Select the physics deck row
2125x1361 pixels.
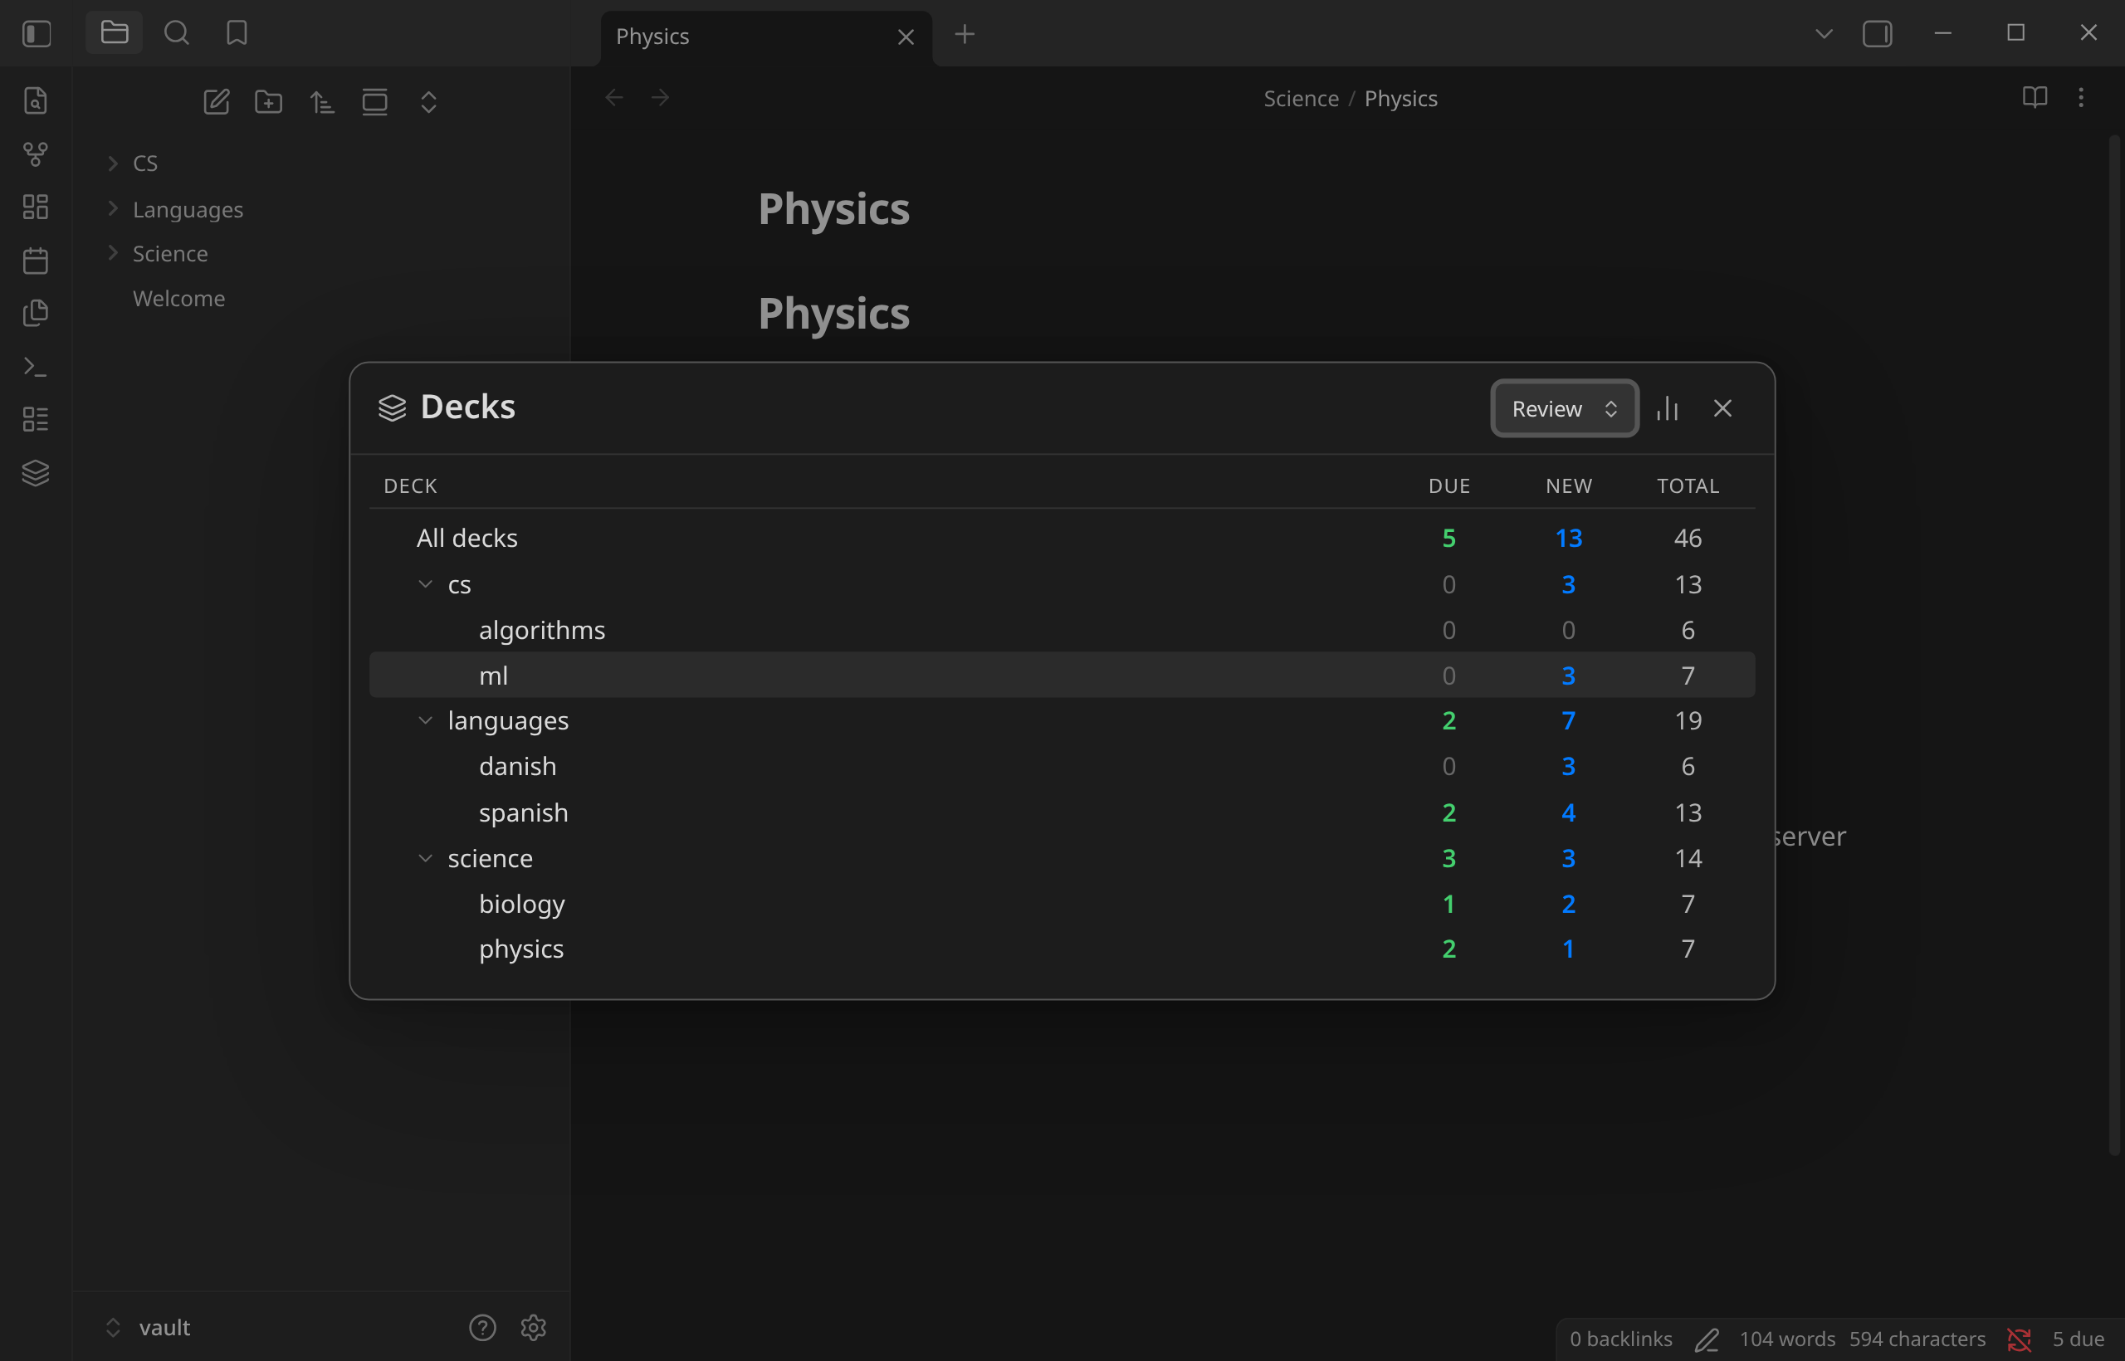coord(1062,949)
